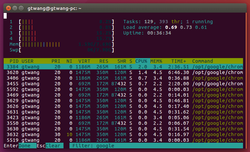Click the TIME+ column header
This screenshot has width=250, height=152.
[x=179, y=61]
